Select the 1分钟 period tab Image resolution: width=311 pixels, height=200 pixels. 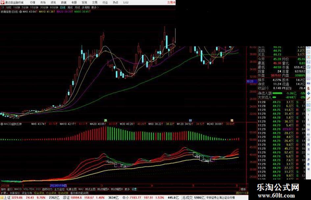click(16, 7)
